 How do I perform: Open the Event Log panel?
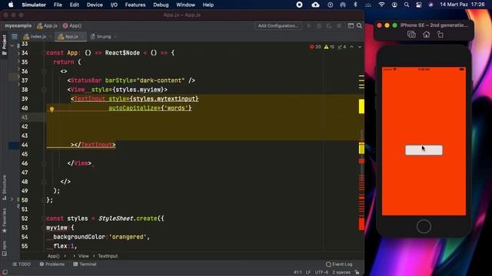339,264
